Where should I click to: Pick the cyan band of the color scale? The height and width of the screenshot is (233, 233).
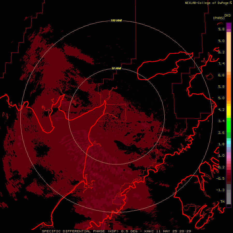tap(229, 142)
